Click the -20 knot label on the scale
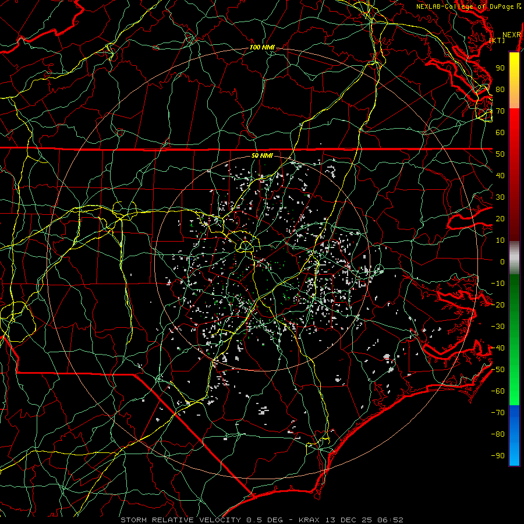The width and height of the screenshot is (524, 524). tap(498, 305)
